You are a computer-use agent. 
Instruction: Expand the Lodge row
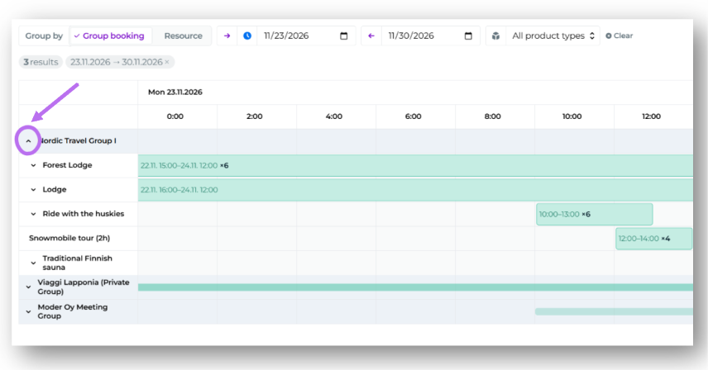33,190
